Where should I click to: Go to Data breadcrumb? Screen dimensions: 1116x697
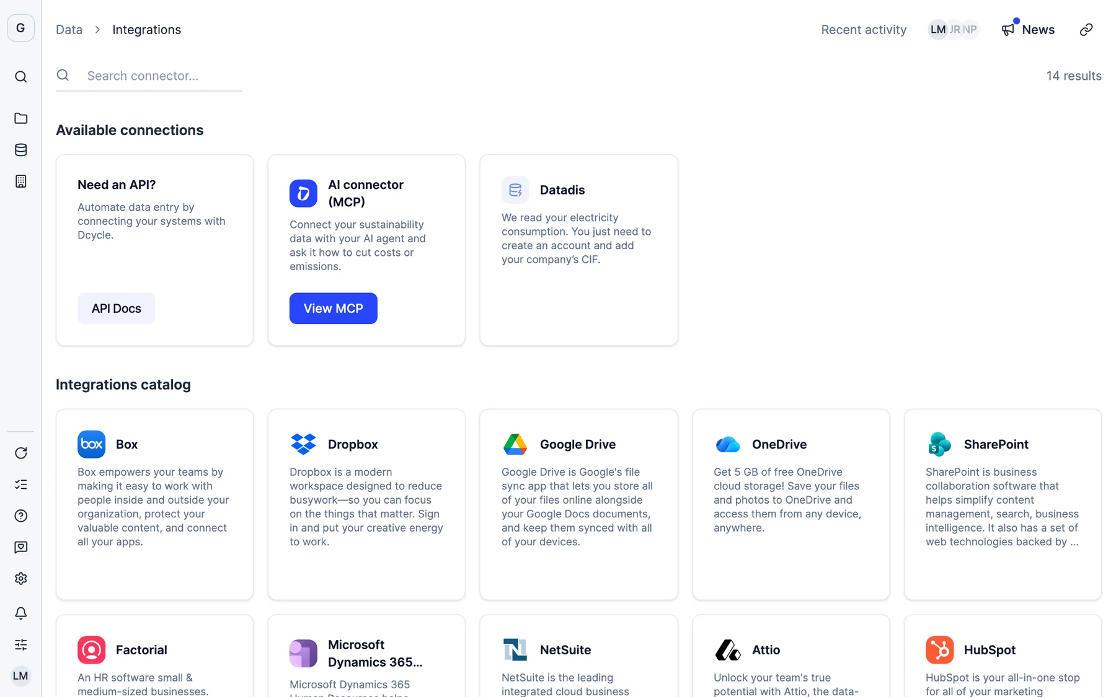(x=69, y=30)
